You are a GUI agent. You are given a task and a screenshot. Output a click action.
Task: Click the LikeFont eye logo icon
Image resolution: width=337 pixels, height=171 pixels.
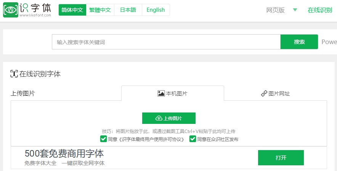pos(11,10)
